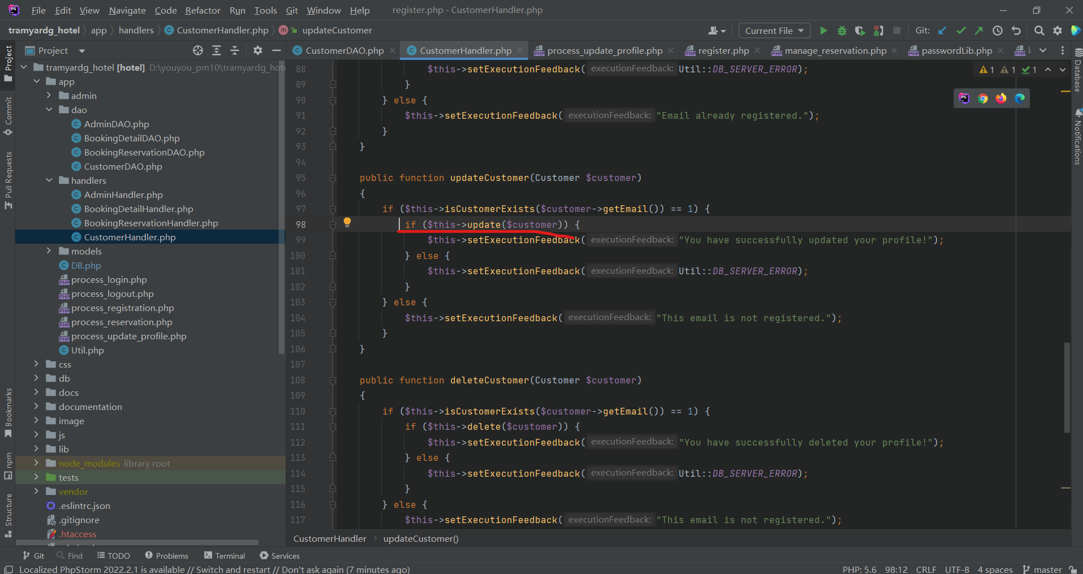
Task: Push commits using the green Git arrow
Action: click(979, 31)
